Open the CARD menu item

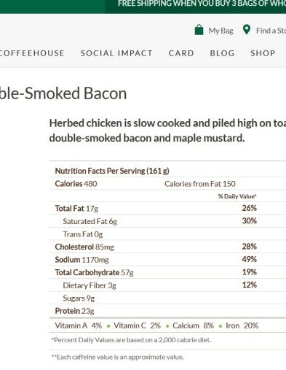point(181,53)
